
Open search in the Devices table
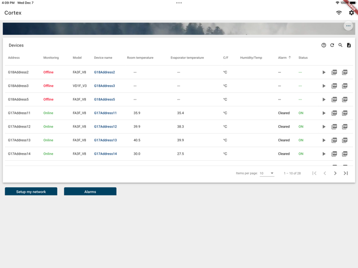[x=341, y=45]
